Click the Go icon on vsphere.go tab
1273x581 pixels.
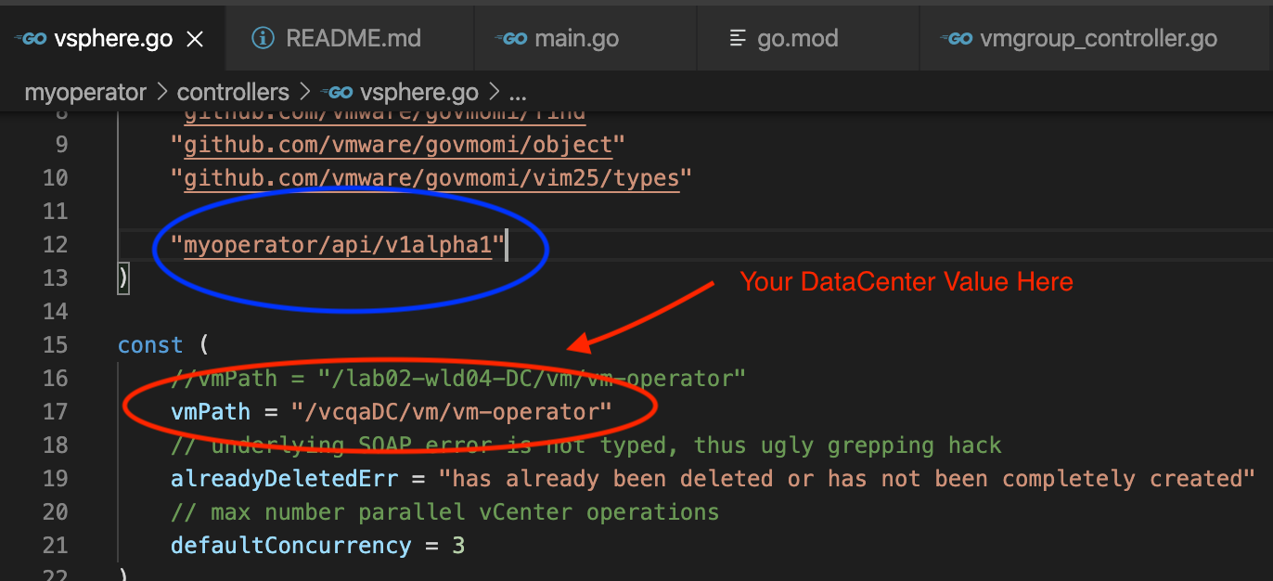[30, 38]
